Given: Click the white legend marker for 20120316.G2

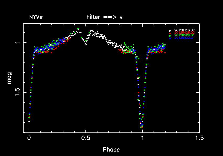Looking at the screenshot, I should point(170,31).
